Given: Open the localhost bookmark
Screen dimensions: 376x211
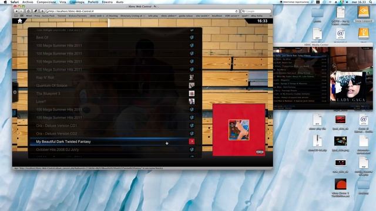Looking at the screenshot, I should (x=217, y=16).
